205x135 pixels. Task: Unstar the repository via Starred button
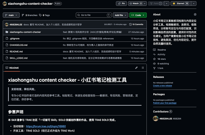point(181,4)
